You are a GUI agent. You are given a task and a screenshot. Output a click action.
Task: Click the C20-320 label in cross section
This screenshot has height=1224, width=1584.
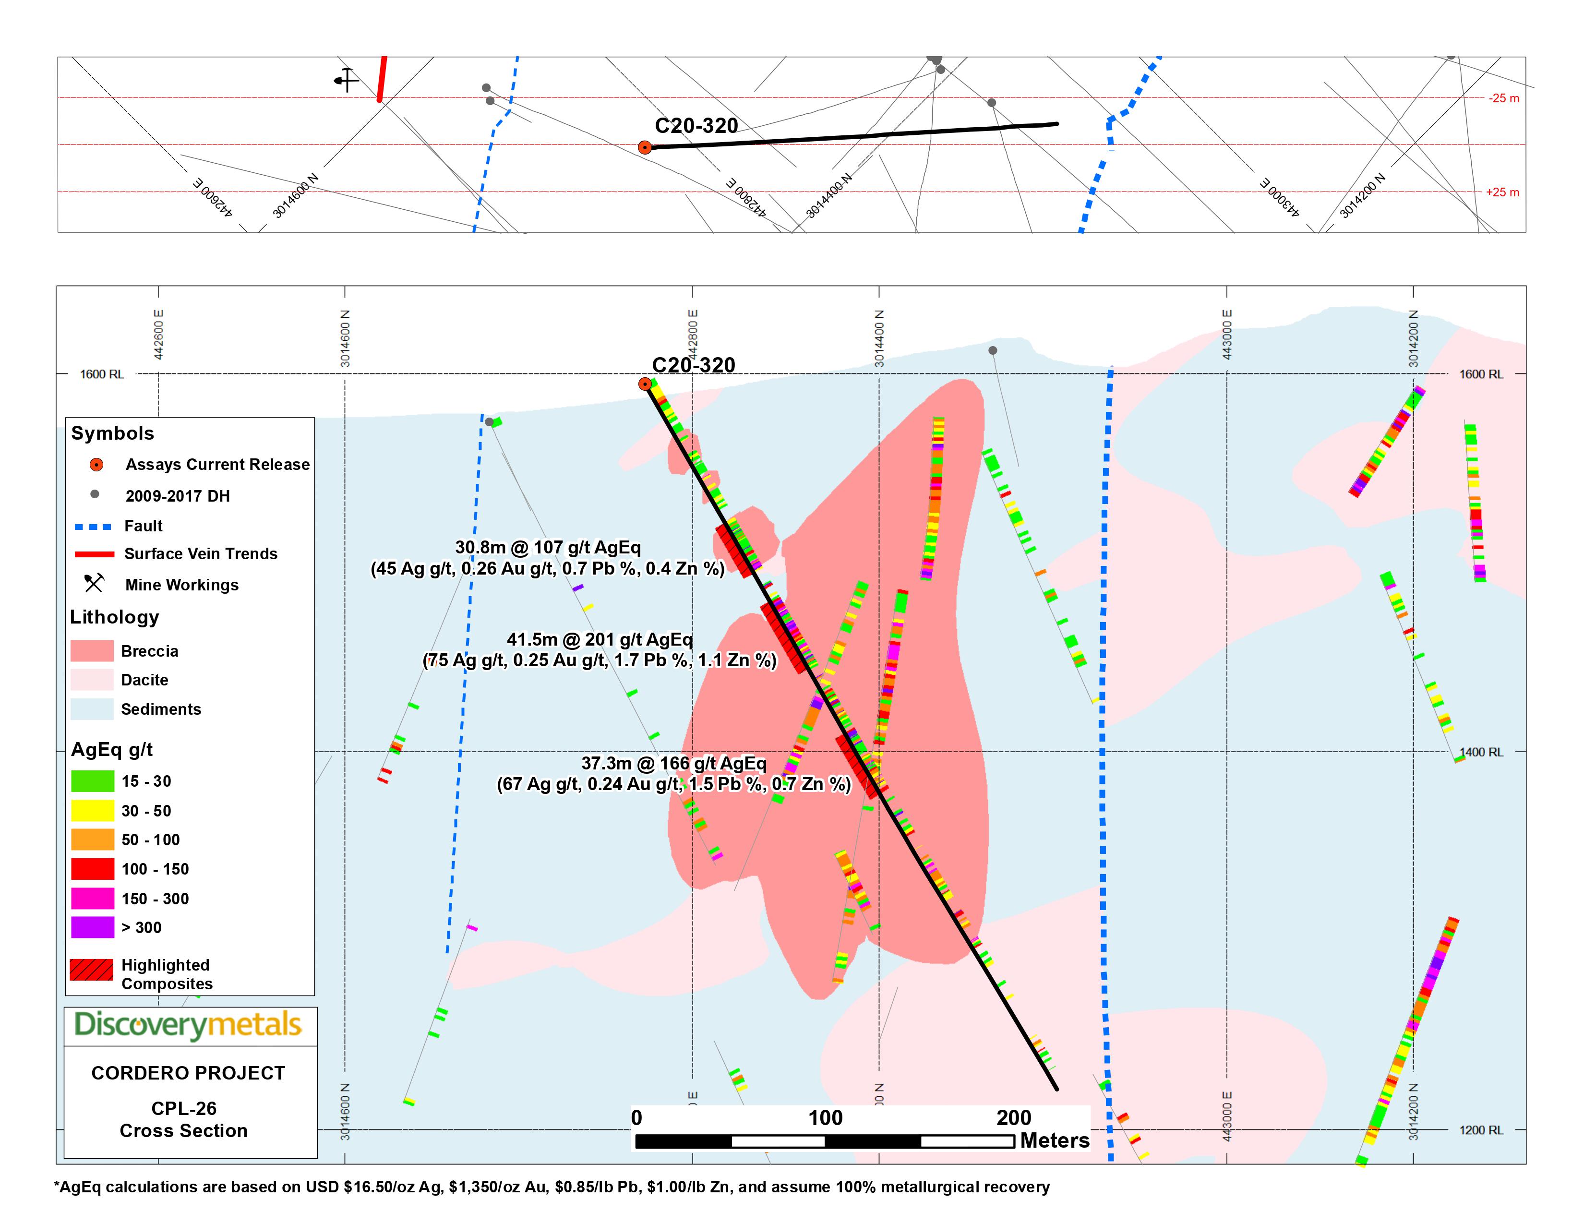tap(694, 365)
